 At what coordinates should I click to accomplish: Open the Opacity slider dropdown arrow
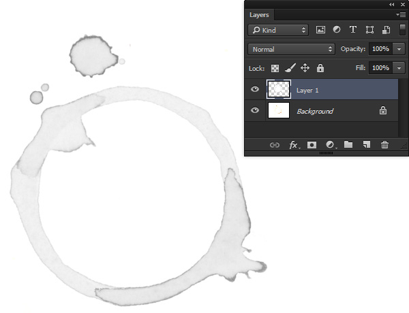pyautogui.click(x=399, y=49)
